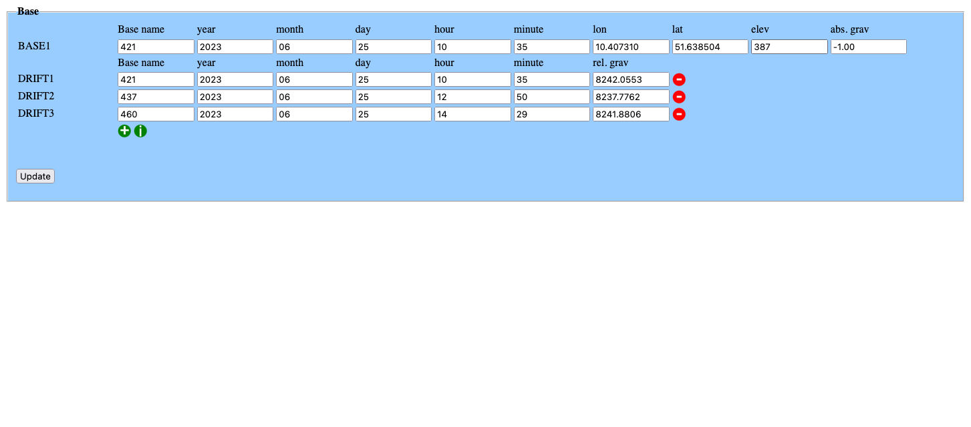This screenshot has width=971, height=427.
Task: Delete the DRIFT2 row using red minus
Action: point(679,97)
